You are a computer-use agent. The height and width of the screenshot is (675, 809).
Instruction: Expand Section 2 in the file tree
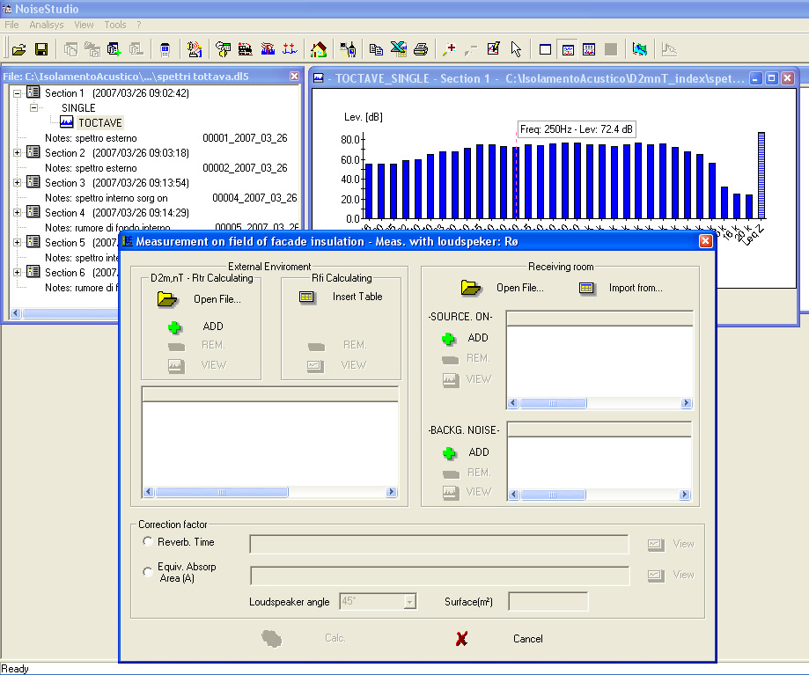pos(17,152)
